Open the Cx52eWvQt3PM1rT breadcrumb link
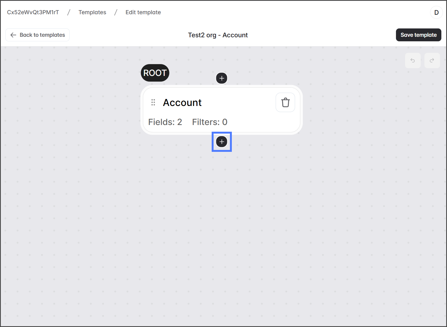 tap(33, 12)
